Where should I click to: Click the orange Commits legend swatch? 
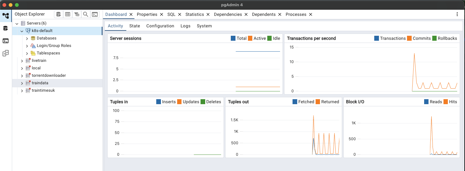(x=409, y=38)
